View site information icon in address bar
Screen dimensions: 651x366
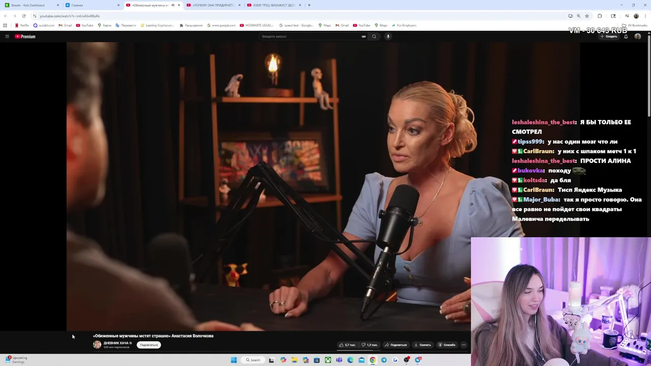pyautogui.click(x=35, y=16)
